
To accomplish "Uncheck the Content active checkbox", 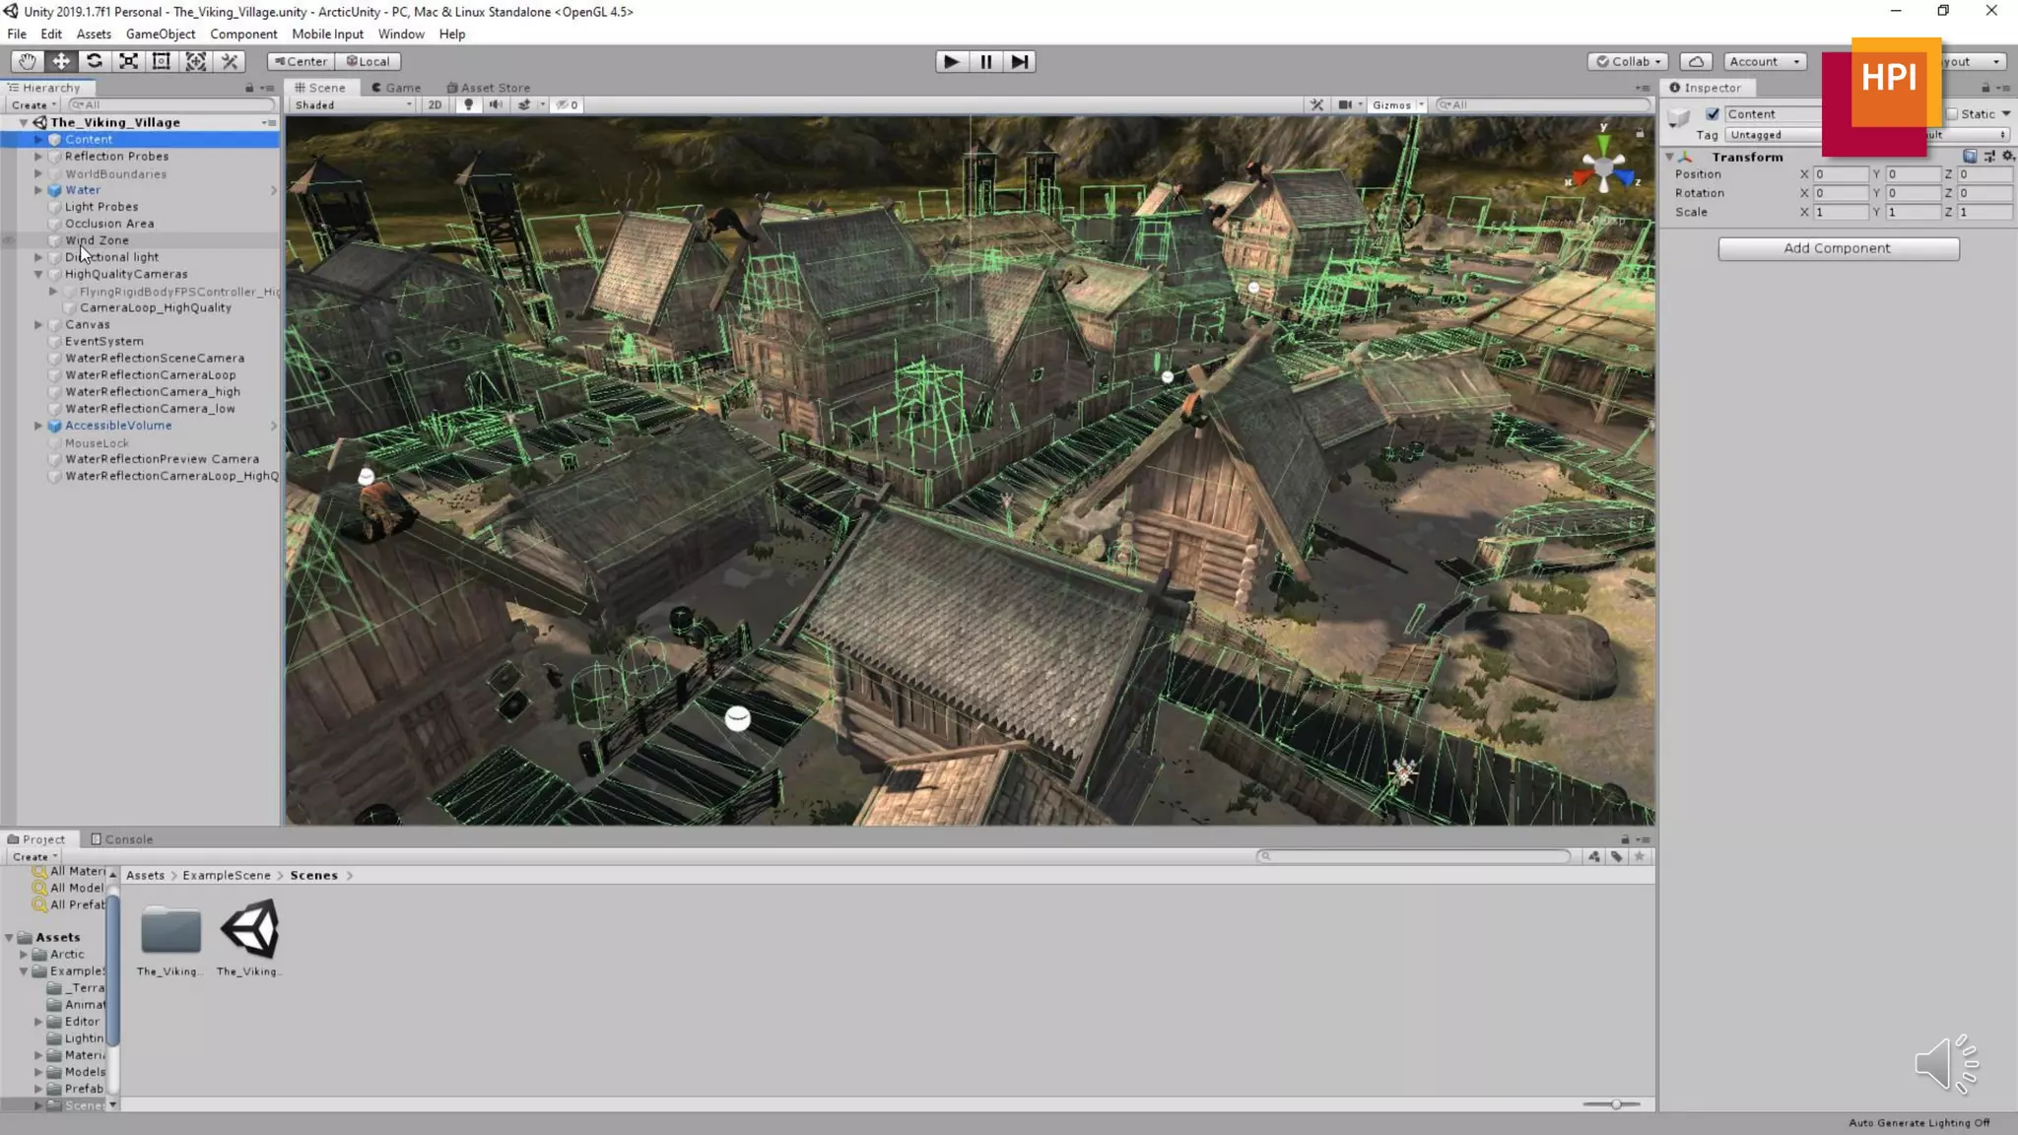I will (1713, 114).
